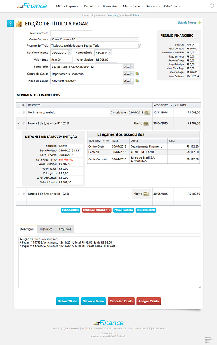This screenshot has width=217, height=345.
Task: Clear Fornecedor field with X button
Action: (125, 67)
